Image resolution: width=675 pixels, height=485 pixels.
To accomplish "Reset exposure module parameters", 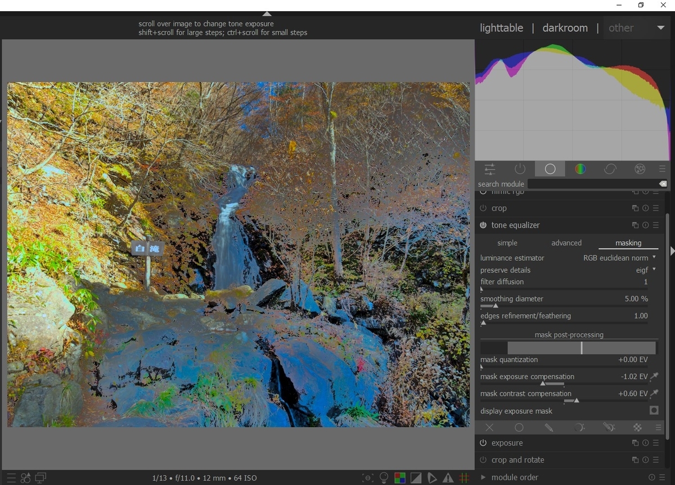I will (x=645, y=443).
